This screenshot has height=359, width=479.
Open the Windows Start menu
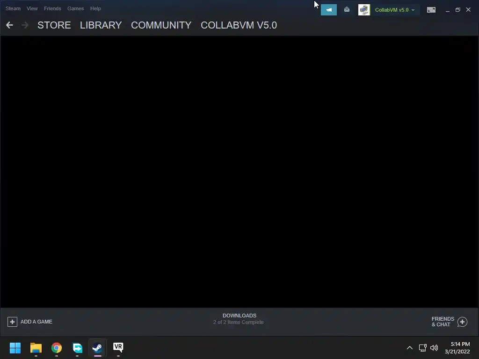point(15,348)
